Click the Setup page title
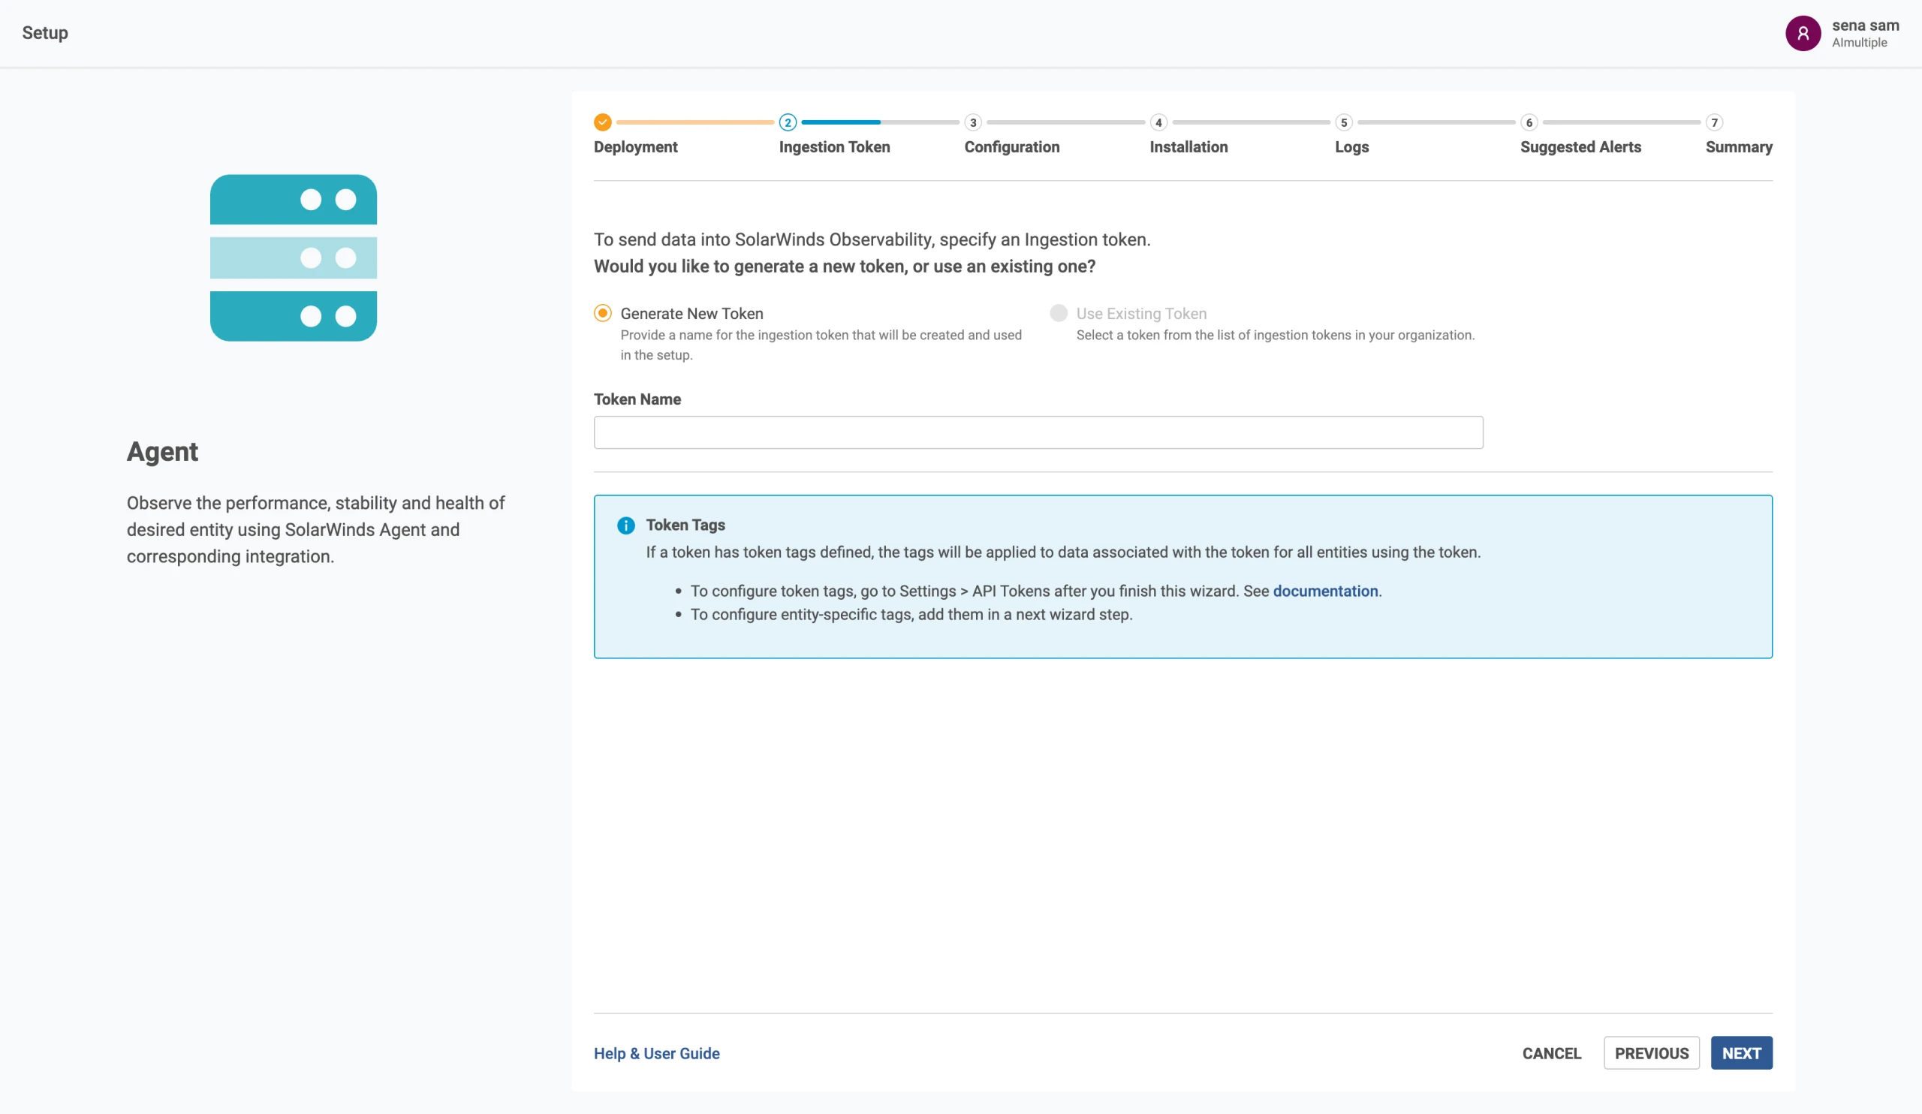The image size is (1922, 1114). coord(45,33)
